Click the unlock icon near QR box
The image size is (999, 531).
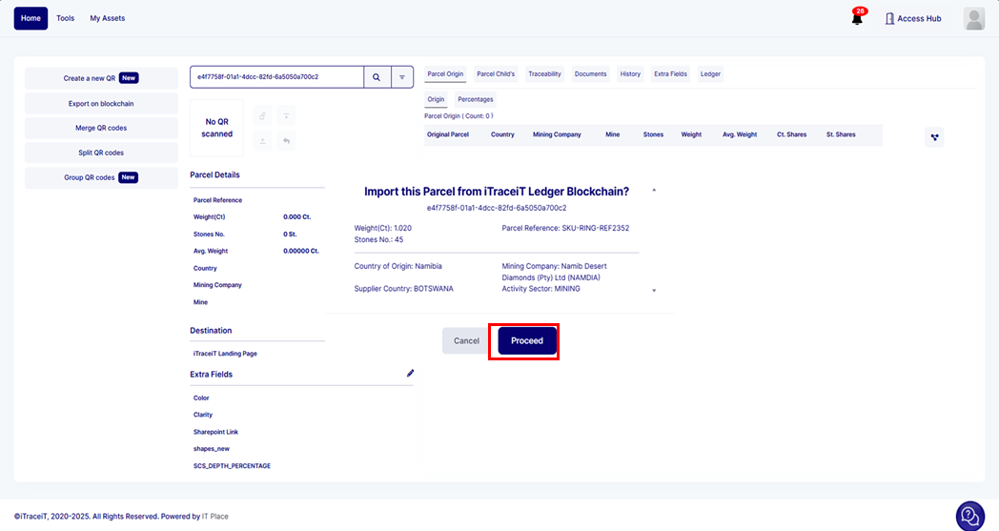pos(262,116)
